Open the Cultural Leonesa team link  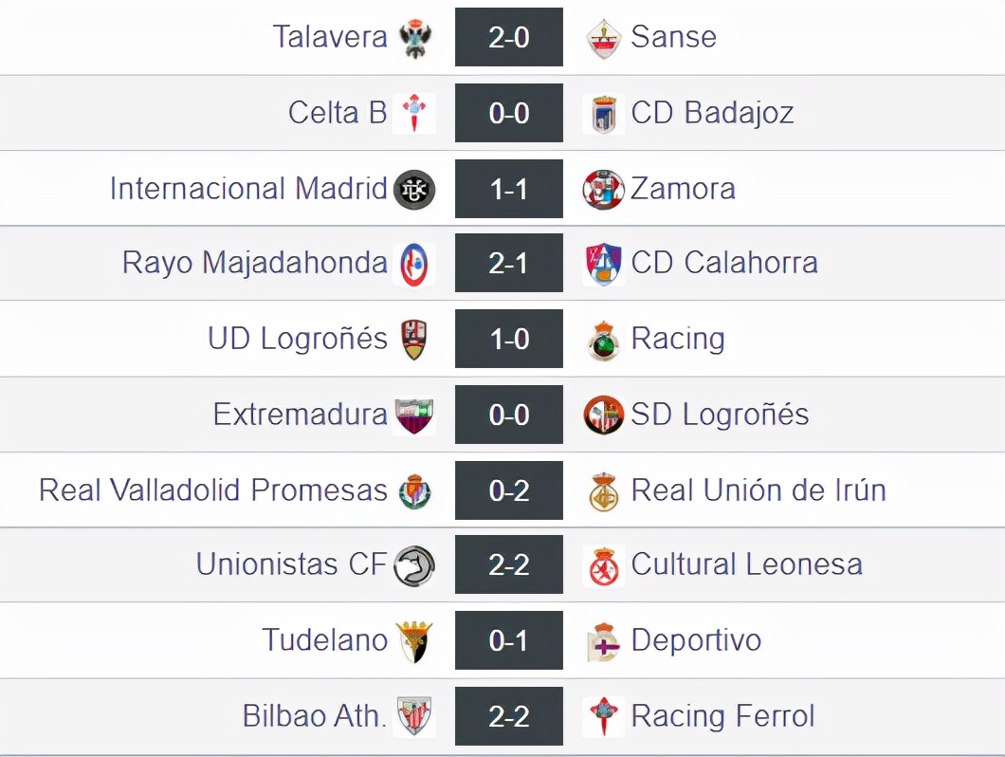(x=746, y=565)
